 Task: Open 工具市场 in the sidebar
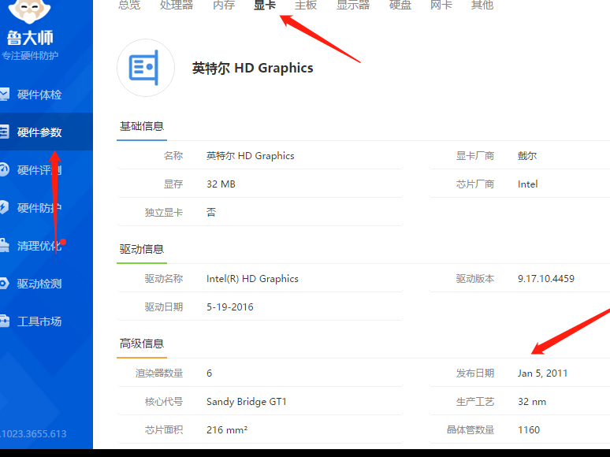(39, 321)
